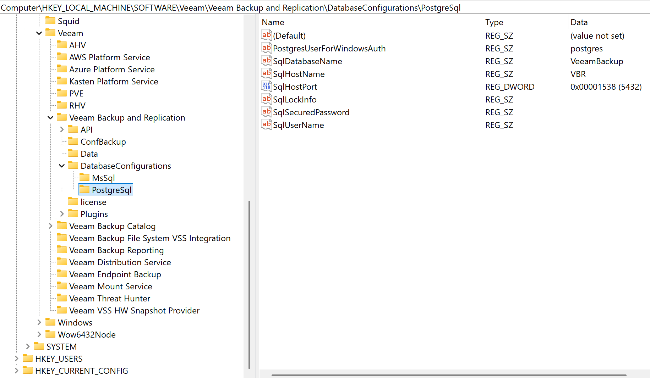Click the values pane horizontal scrollbar
The height and width of the screenshot is (378, 650).
[x=449, y=375]
